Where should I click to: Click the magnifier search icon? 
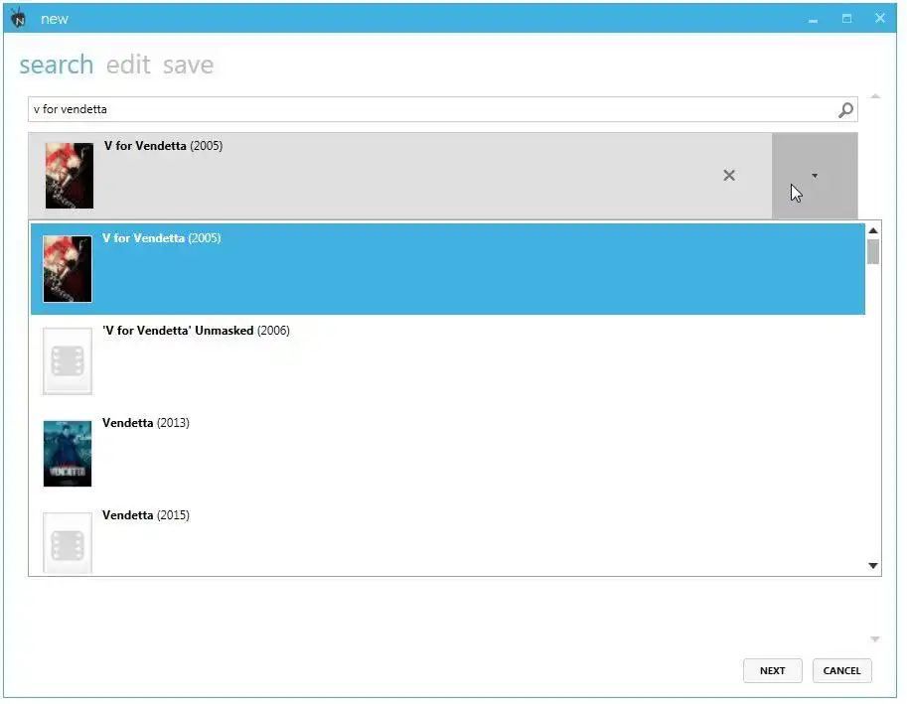[x=845, y=110]
